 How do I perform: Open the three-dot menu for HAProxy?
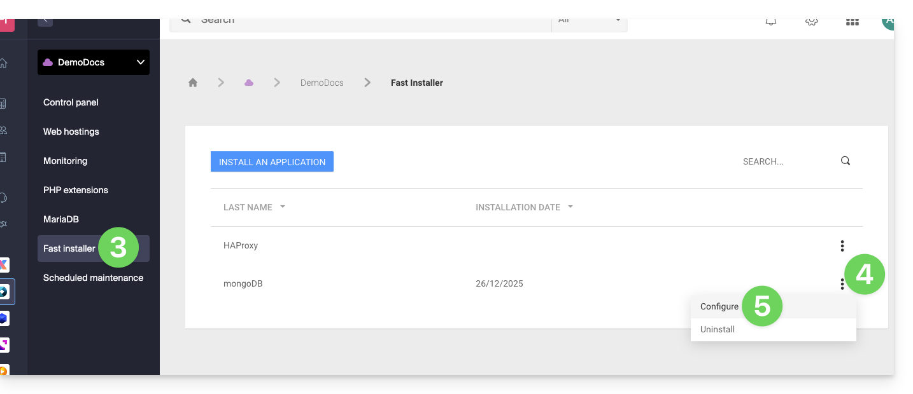(x=842, y=245)
